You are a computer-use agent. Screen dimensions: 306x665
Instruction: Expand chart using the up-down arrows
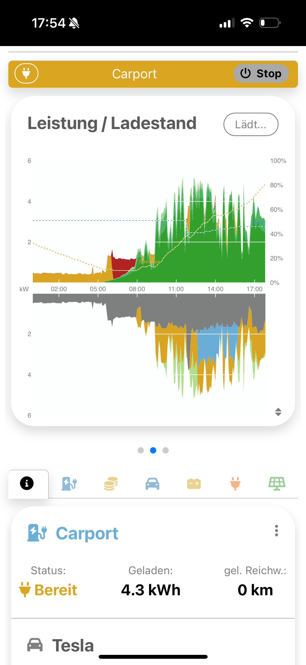(x=278, y=412)
